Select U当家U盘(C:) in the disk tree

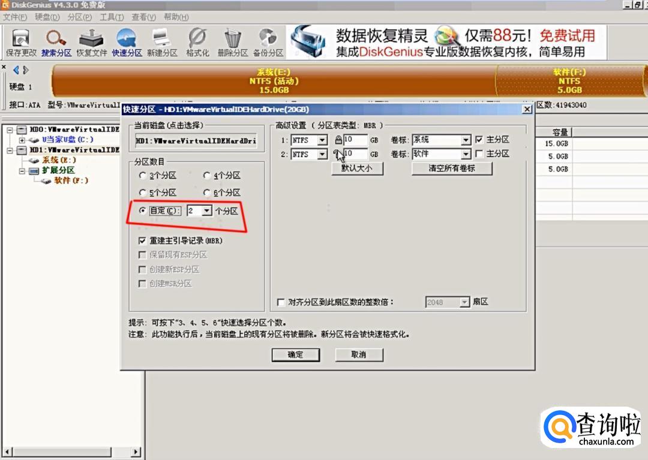point(67,140)
